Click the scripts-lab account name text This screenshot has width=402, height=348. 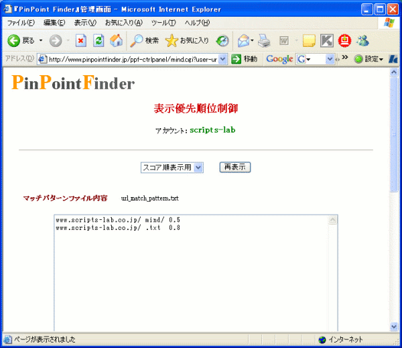click(212, 130)
